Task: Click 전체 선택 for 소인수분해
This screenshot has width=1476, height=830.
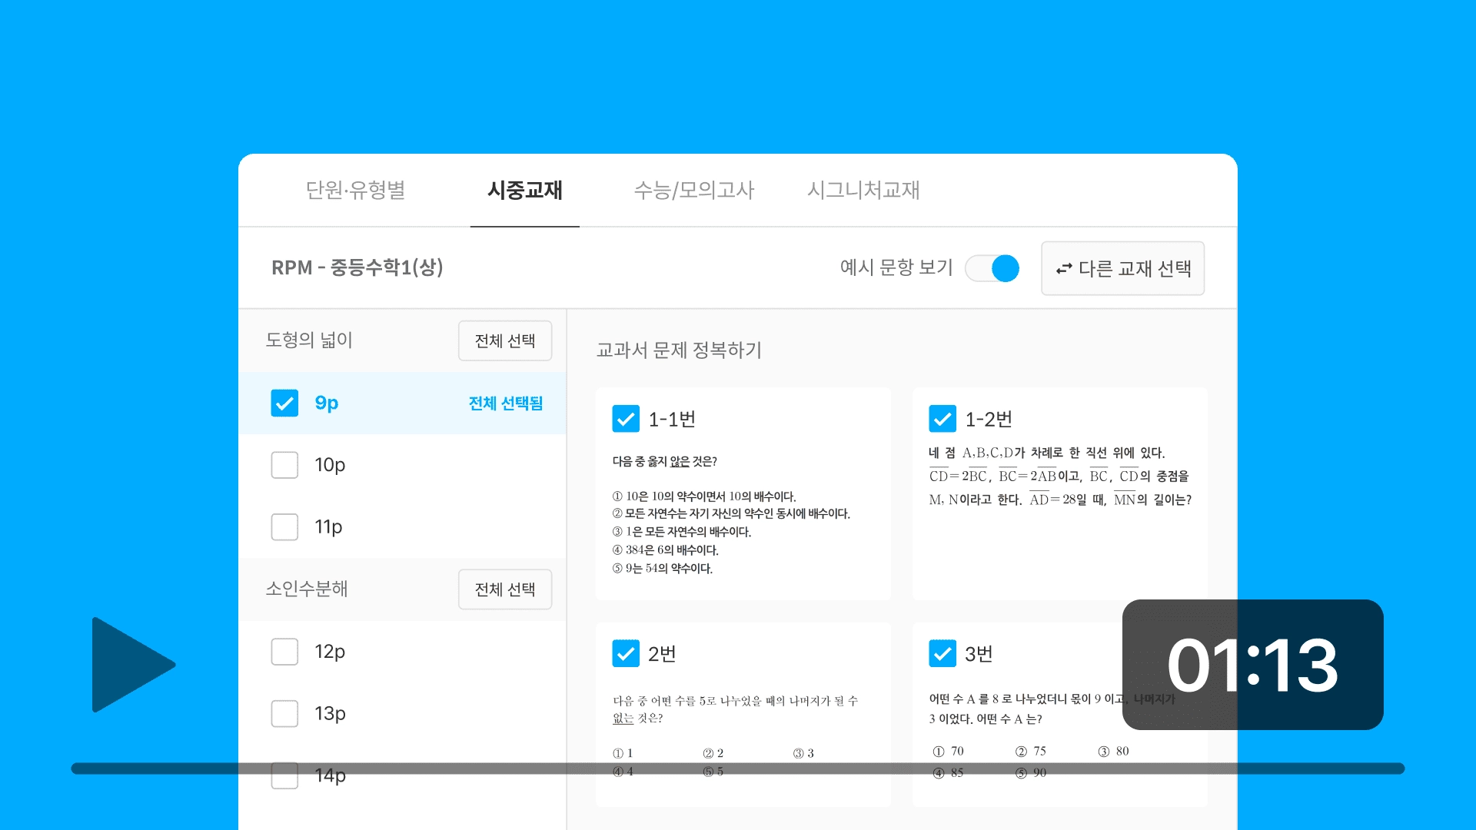Action: pos(505,589)
